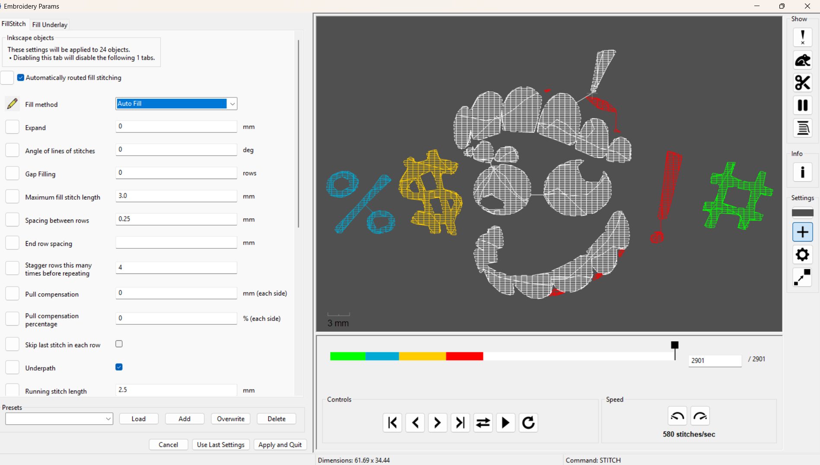Open design Info panel icon
Screen dimensions: 820x465
pyautogui.click(x=802, y=172)
